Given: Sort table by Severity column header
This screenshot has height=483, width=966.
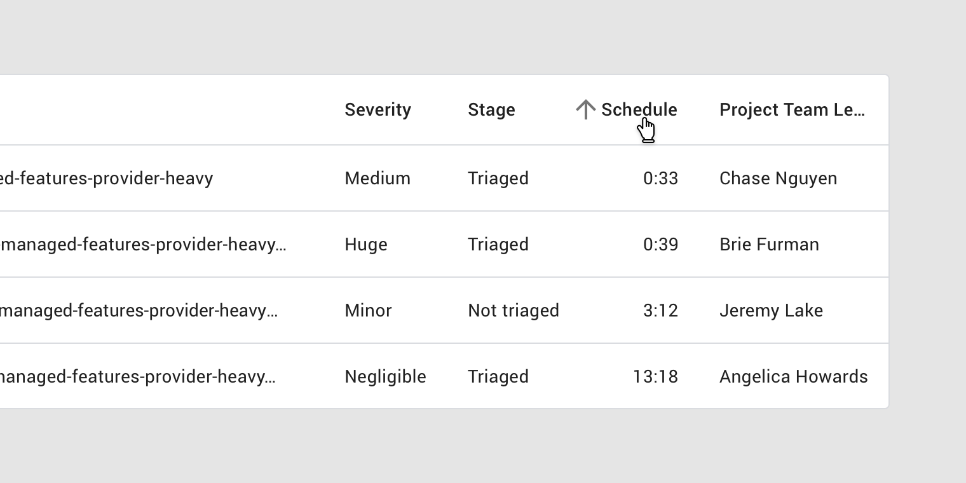Looking at the screenshot, I should pyautogui.click(x=378, y=110).
